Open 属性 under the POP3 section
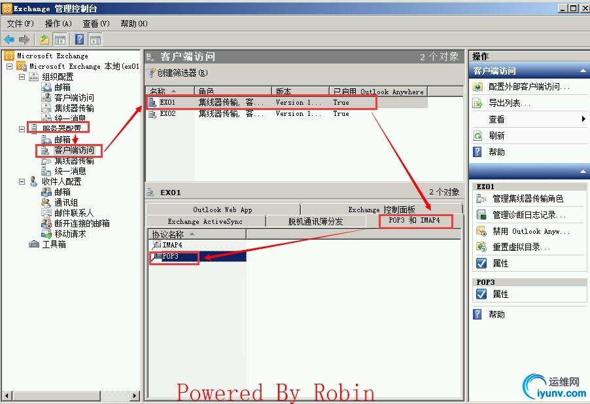Viewport: 590px width, 404px height. click(x=500, y=294)
